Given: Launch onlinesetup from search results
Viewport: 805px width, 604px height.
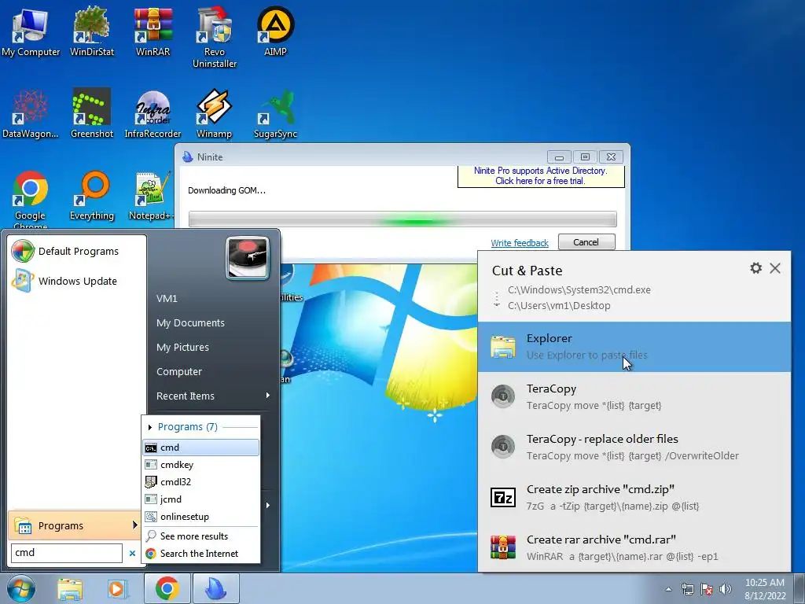Looking at the screenshot, I should (200, 517).
